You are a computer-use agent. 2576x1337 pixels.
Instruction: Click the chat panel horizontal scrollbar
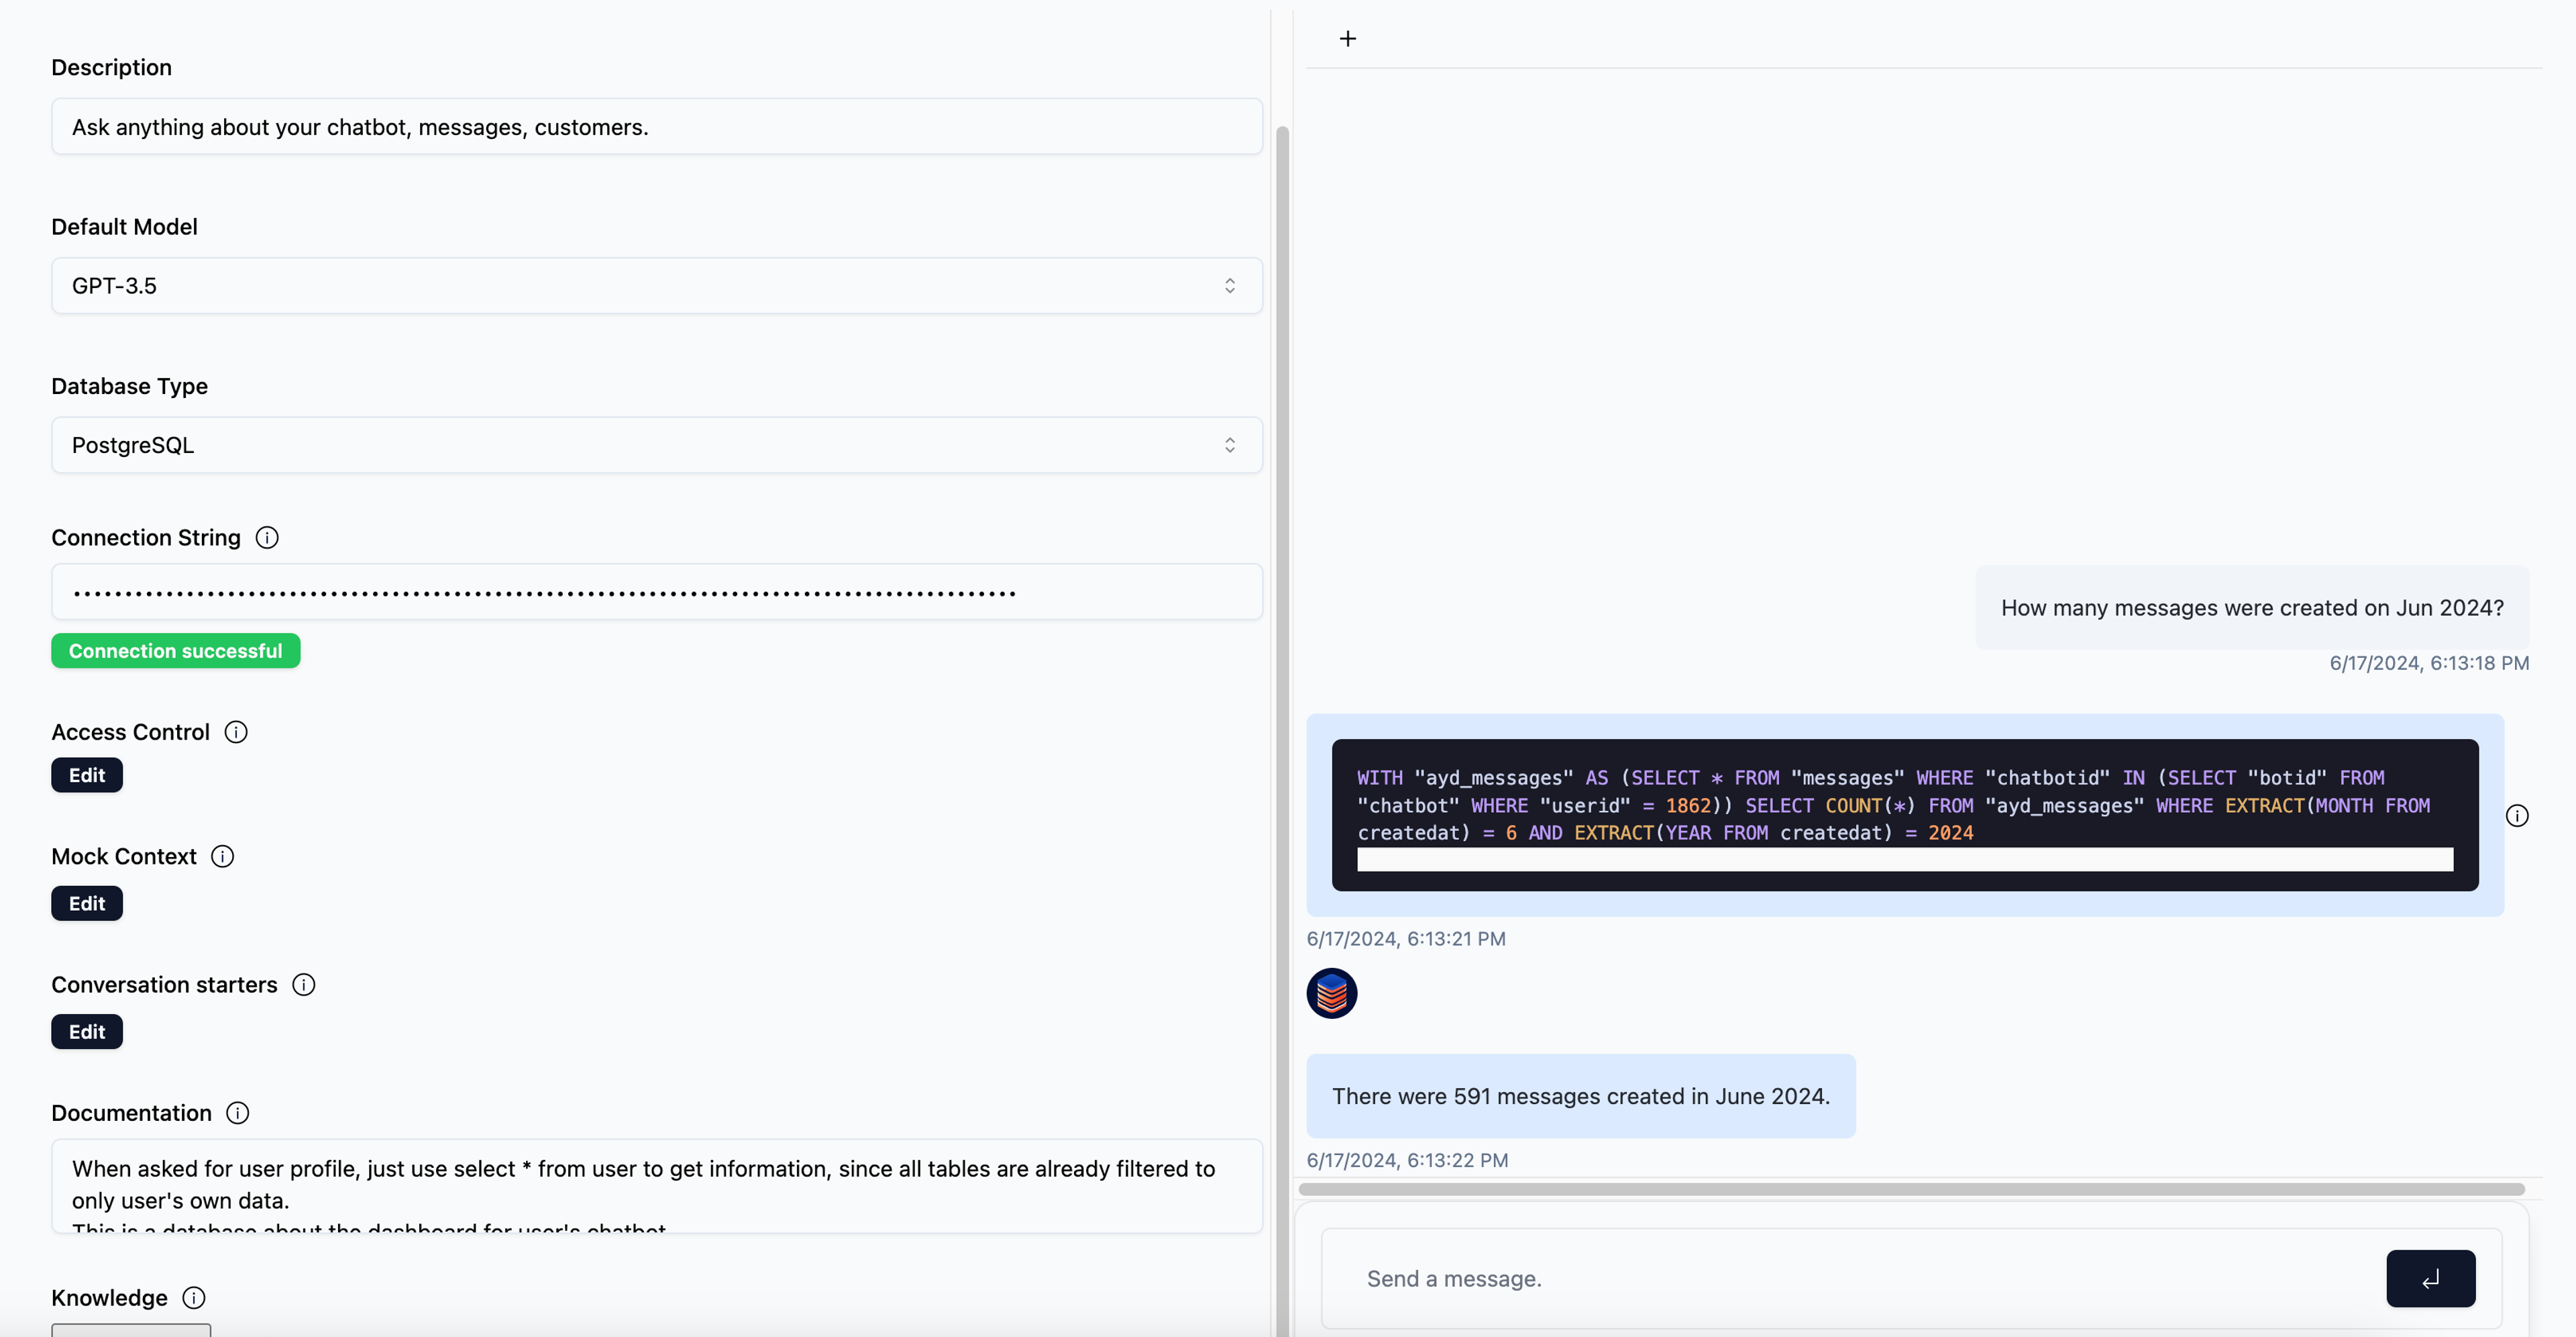click(1910, 1189)
